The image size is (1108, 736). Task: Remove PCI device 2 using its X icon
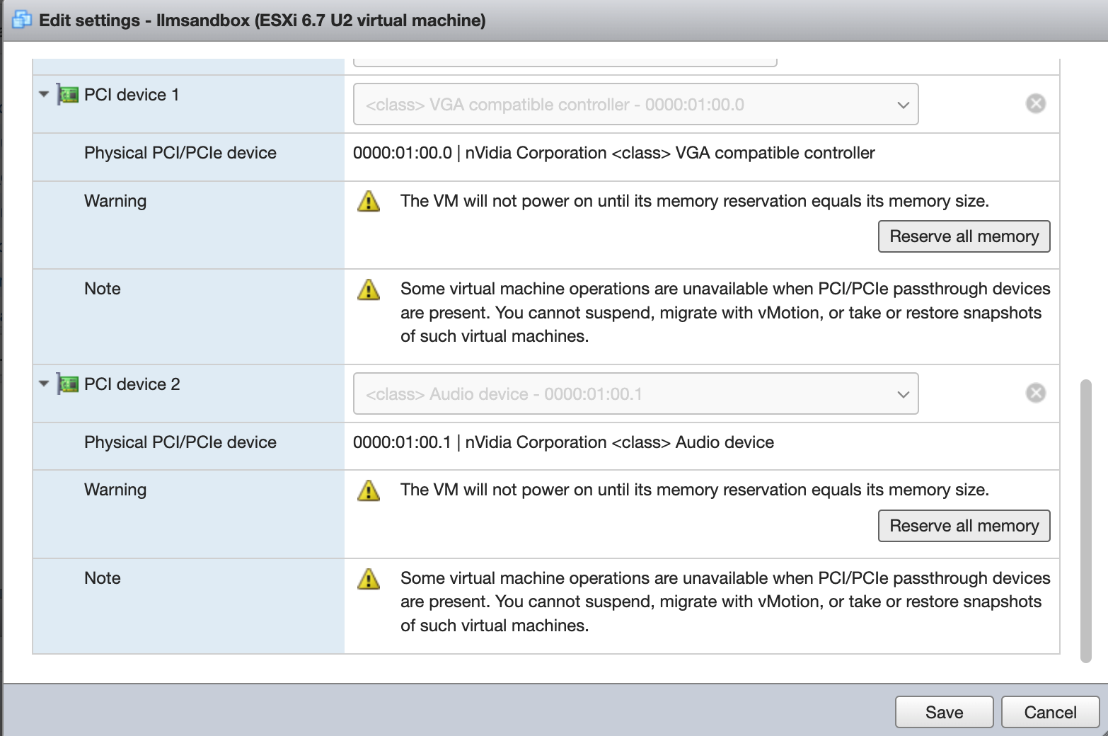(1036, 393)
